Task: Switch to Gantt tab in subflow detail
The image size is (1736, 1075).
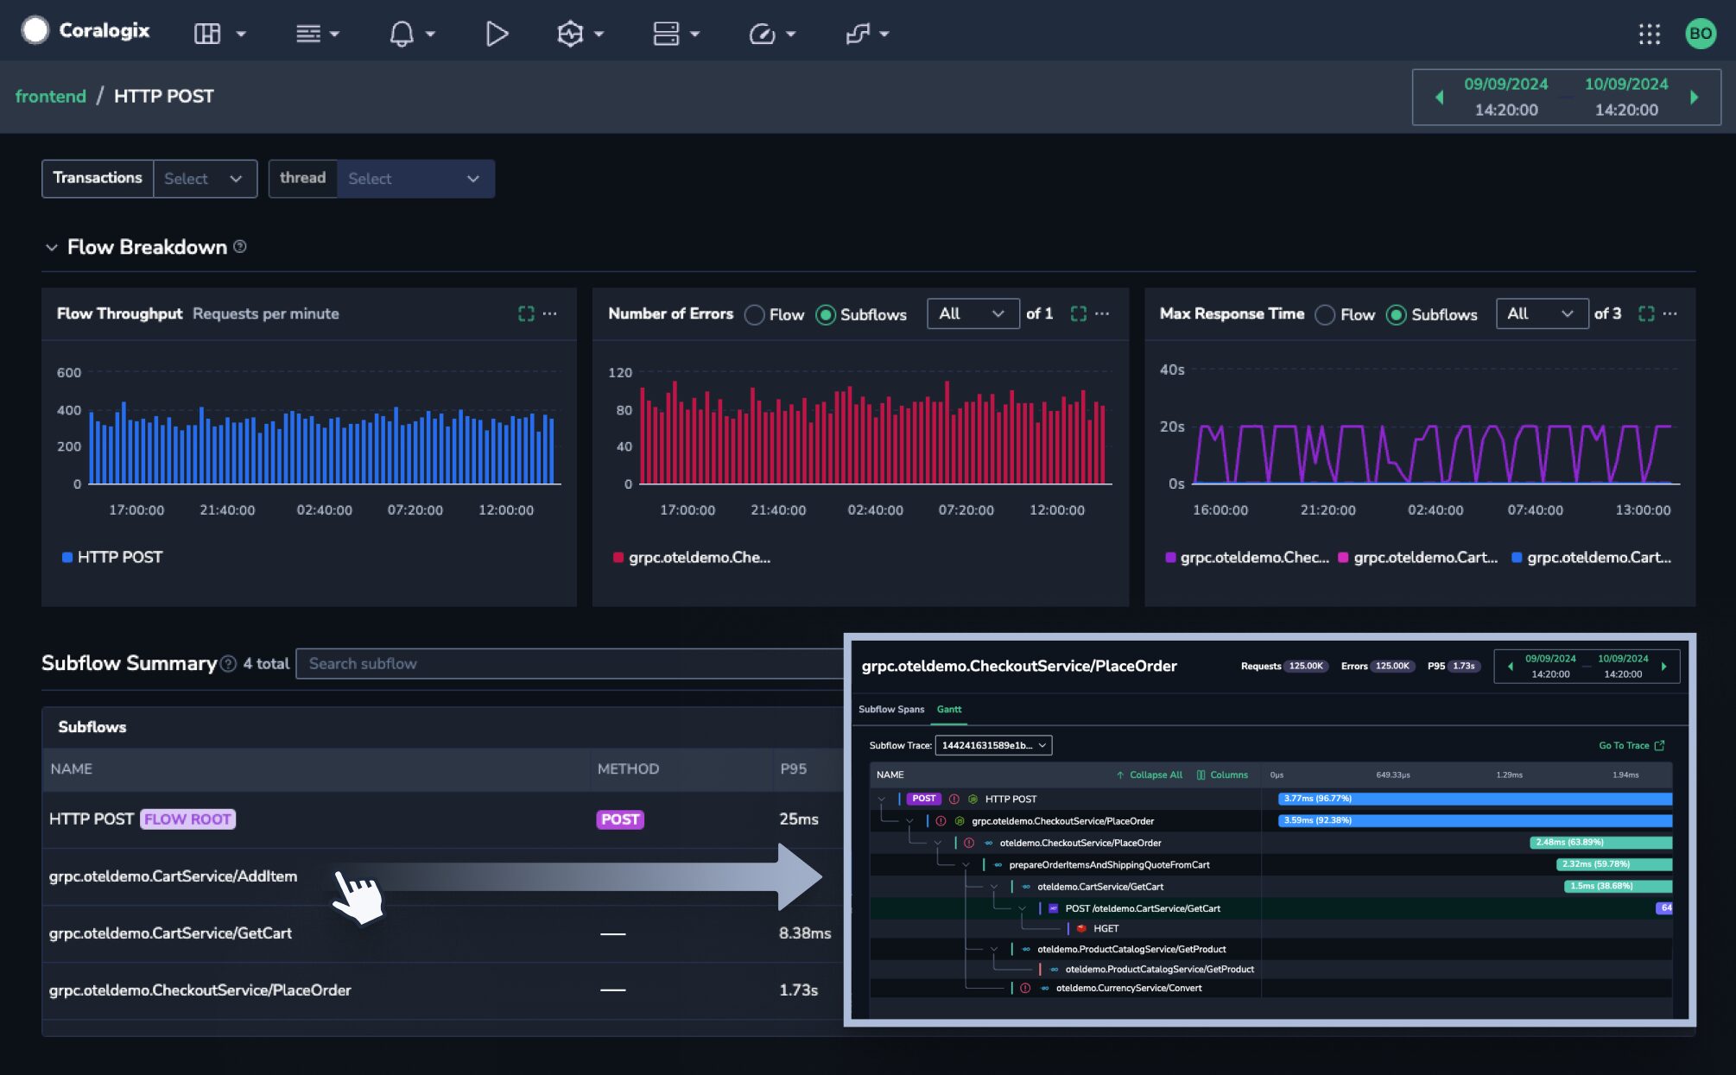Action: click(x=950, y=709)
